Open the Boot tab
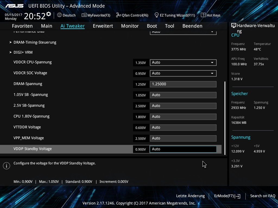Viewport: 278px width, 208px height. [152, 26]
